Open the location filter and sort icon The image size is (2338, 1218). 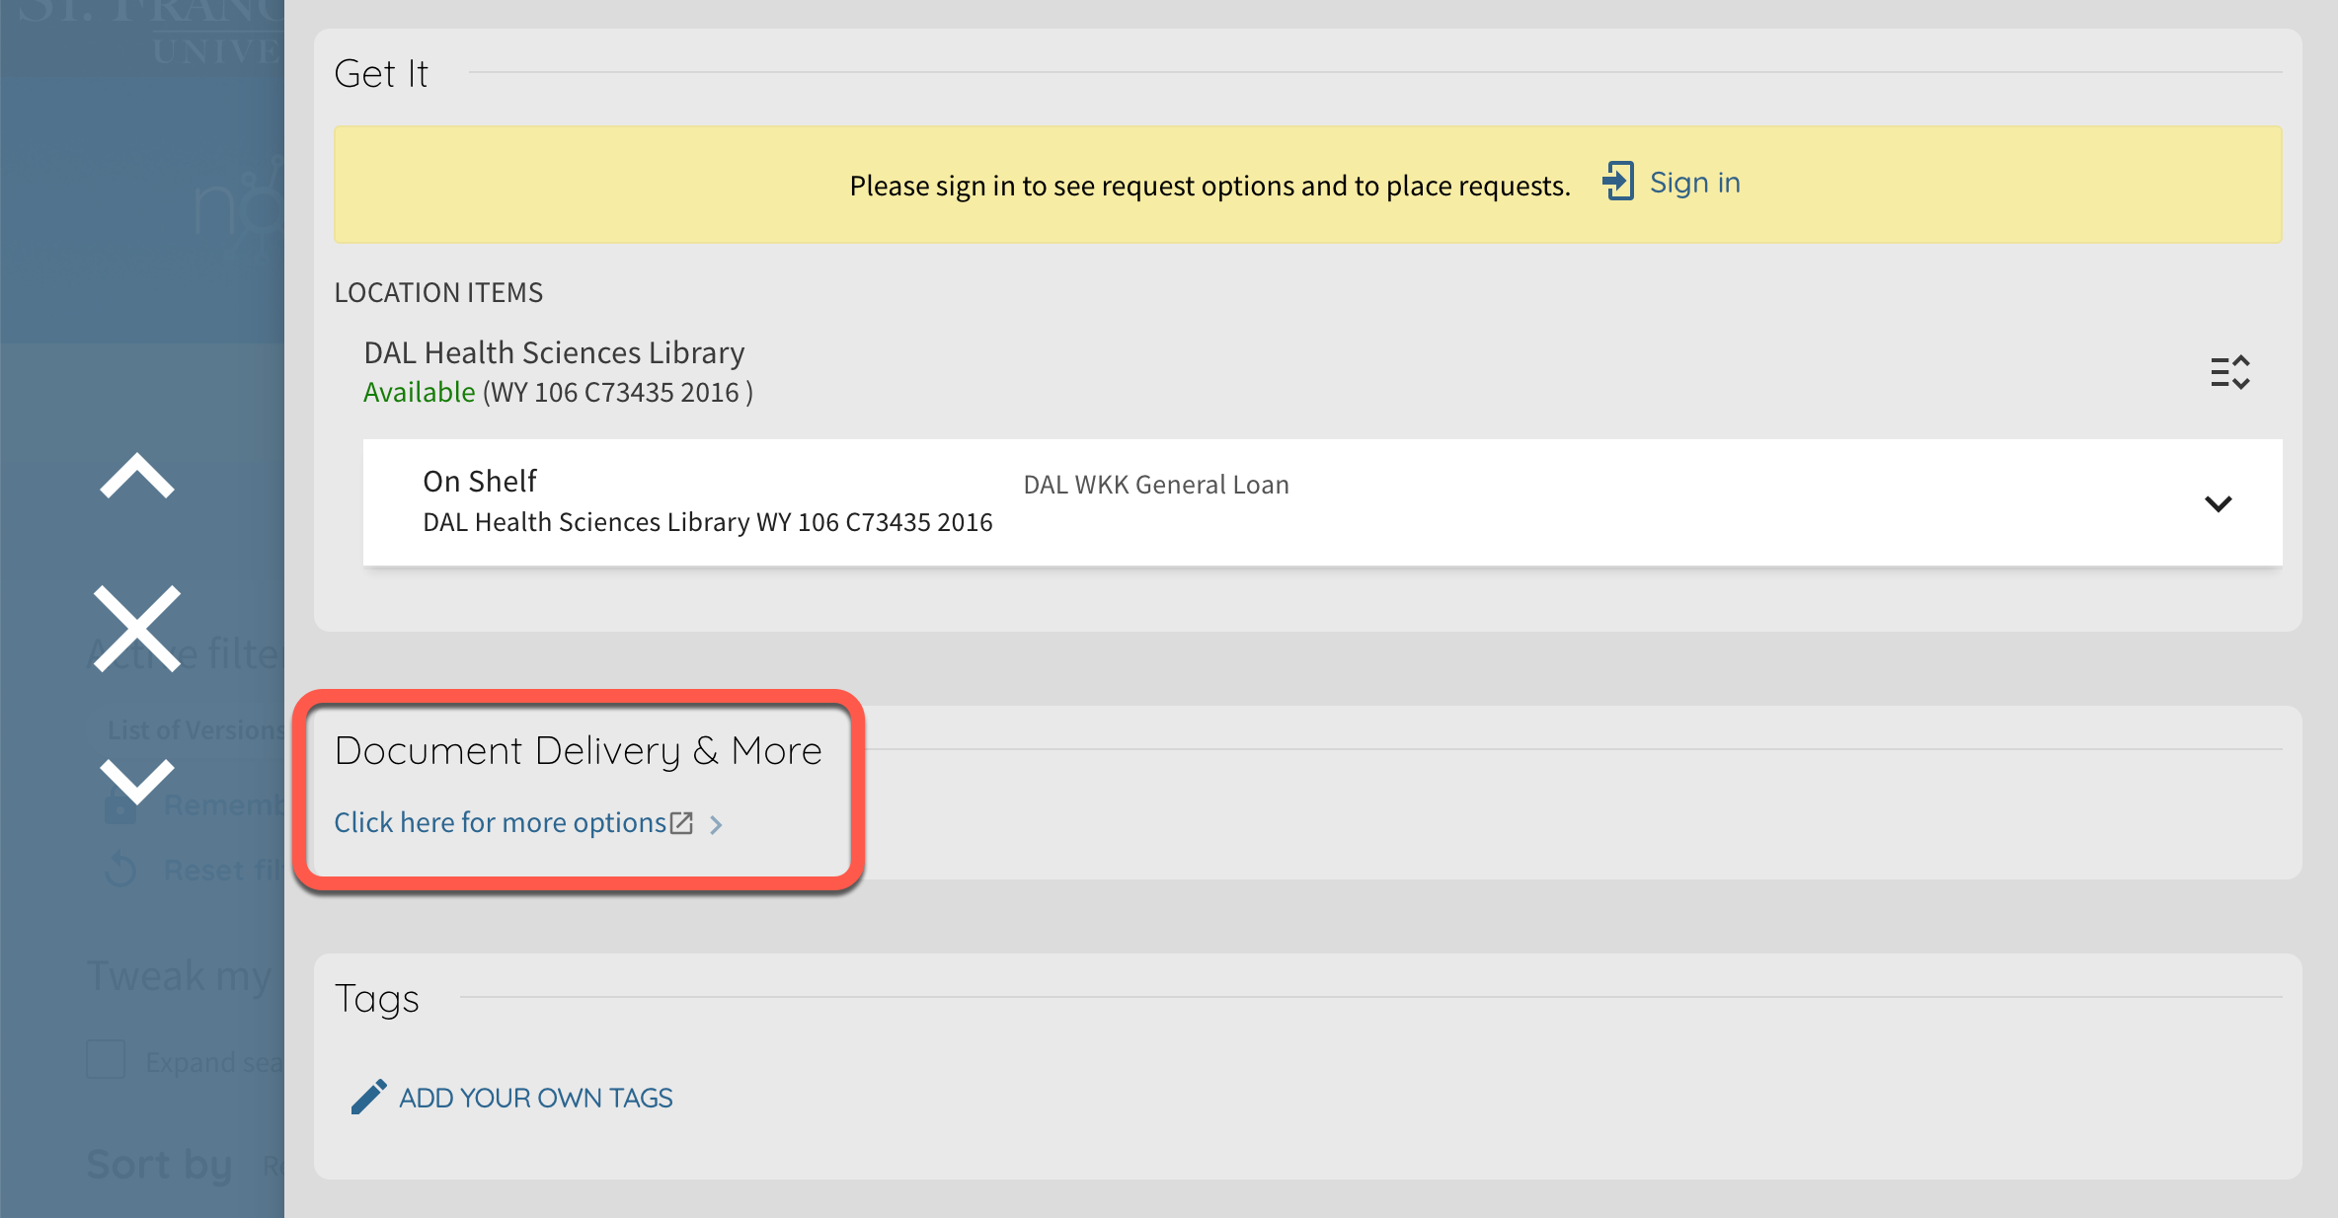(2229, 372)
